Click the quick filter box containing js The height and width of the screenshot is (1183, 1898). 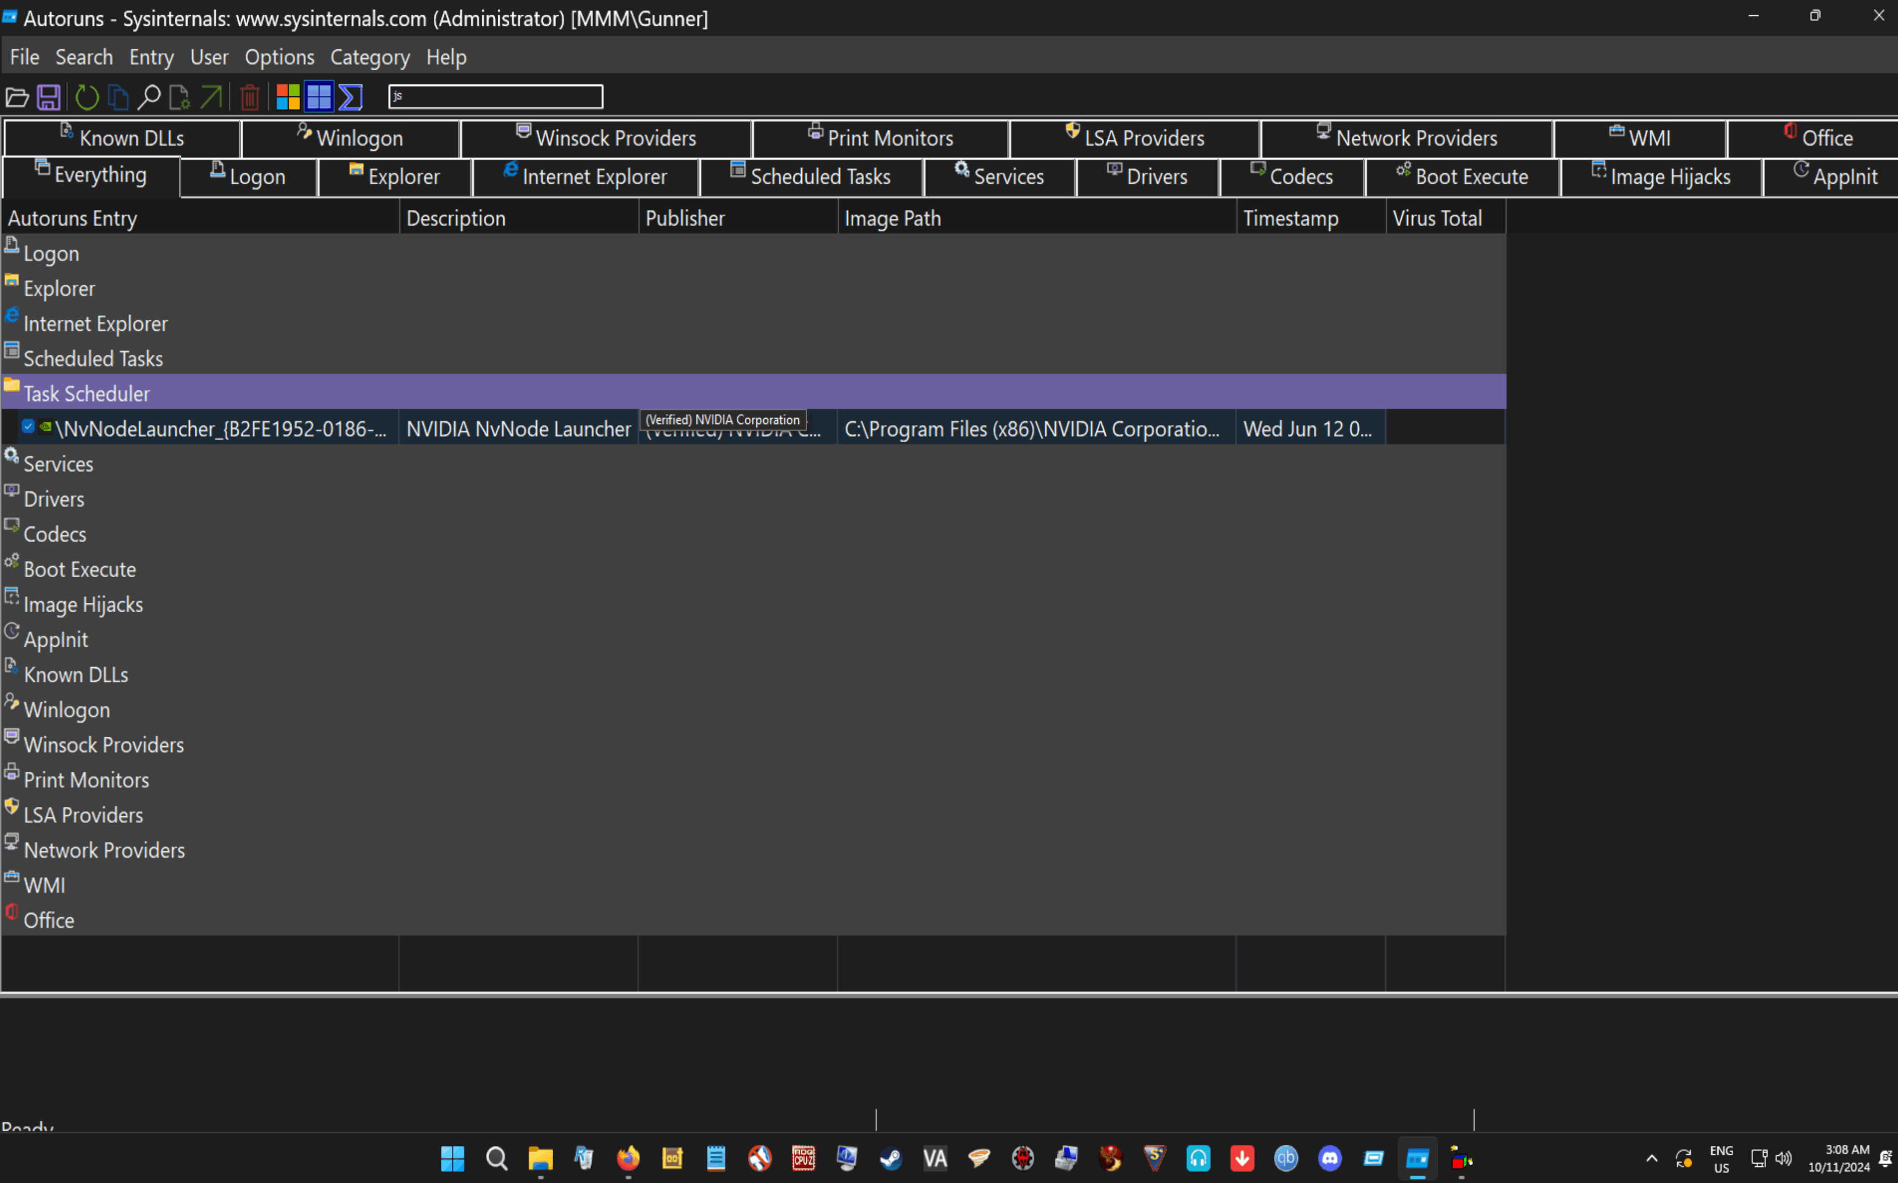click(495, 96)
